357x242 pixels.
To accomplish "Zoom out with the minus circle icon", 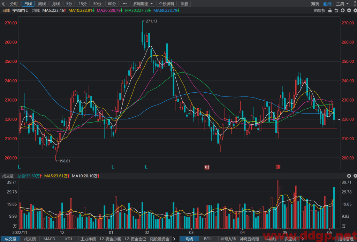I will (349, 10).
